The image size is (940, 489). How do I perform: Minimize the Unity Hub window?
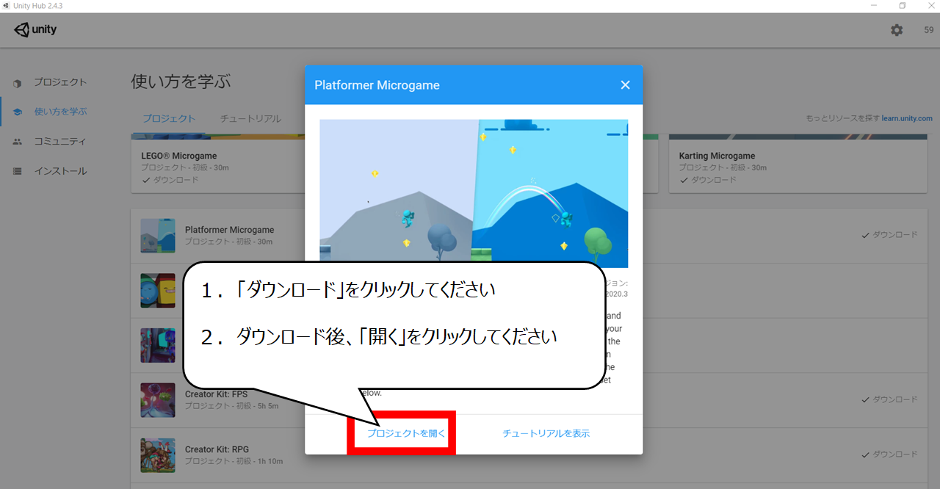click(x=874, y=5)
